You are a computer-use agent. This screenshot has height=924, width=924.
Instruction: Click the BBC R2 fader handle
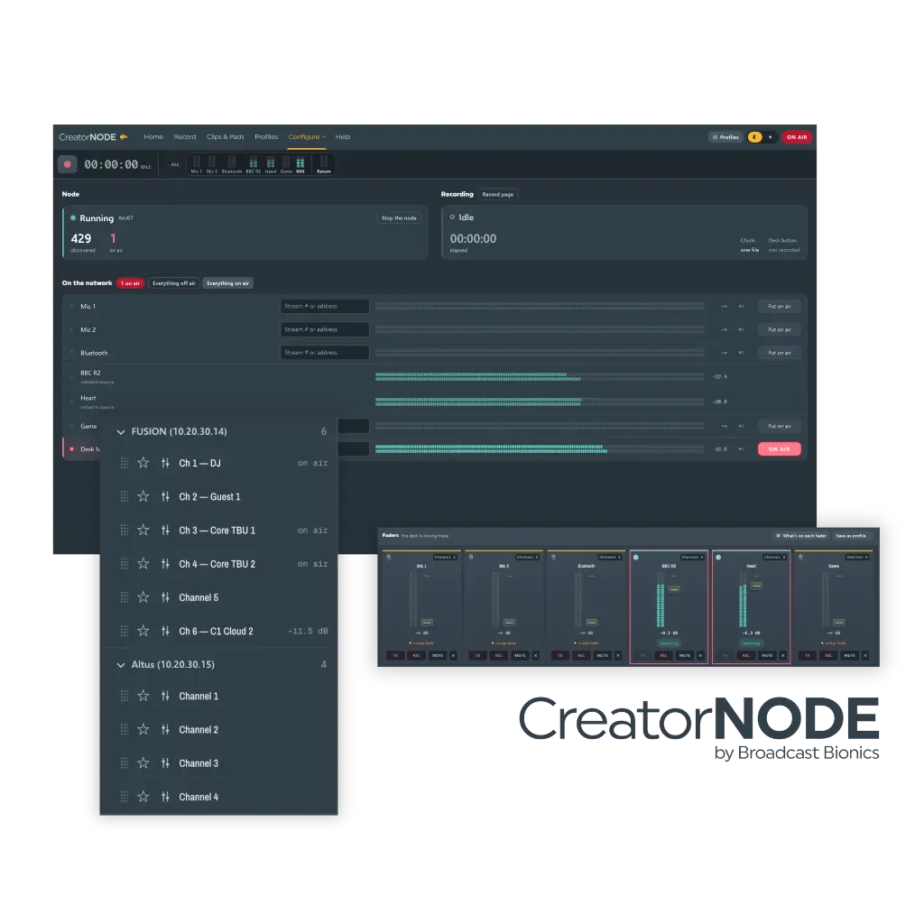[674, 589]
